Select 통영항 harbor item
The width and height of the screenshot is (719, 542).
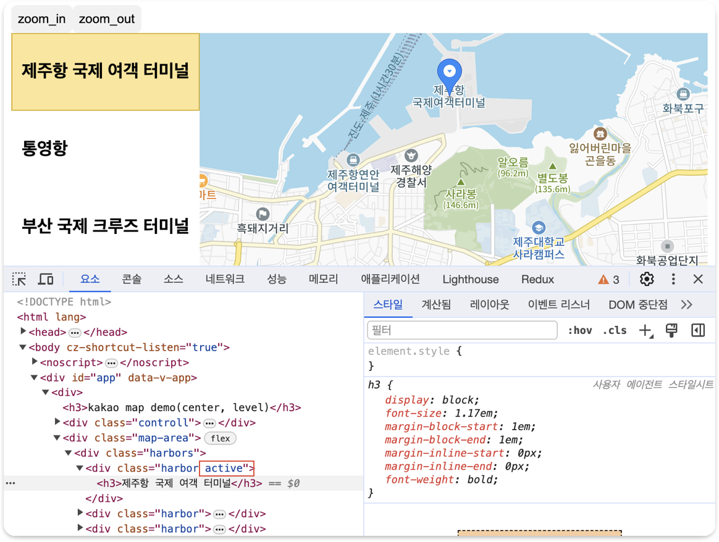click(x=106, y=148)
